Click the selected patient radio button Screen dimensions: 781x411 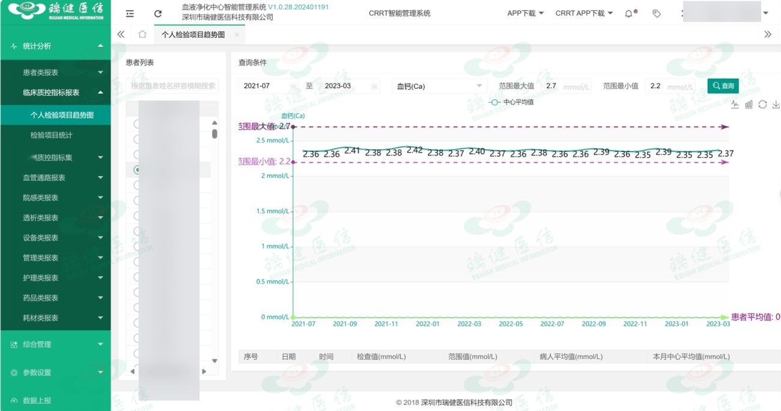(138, 170)
